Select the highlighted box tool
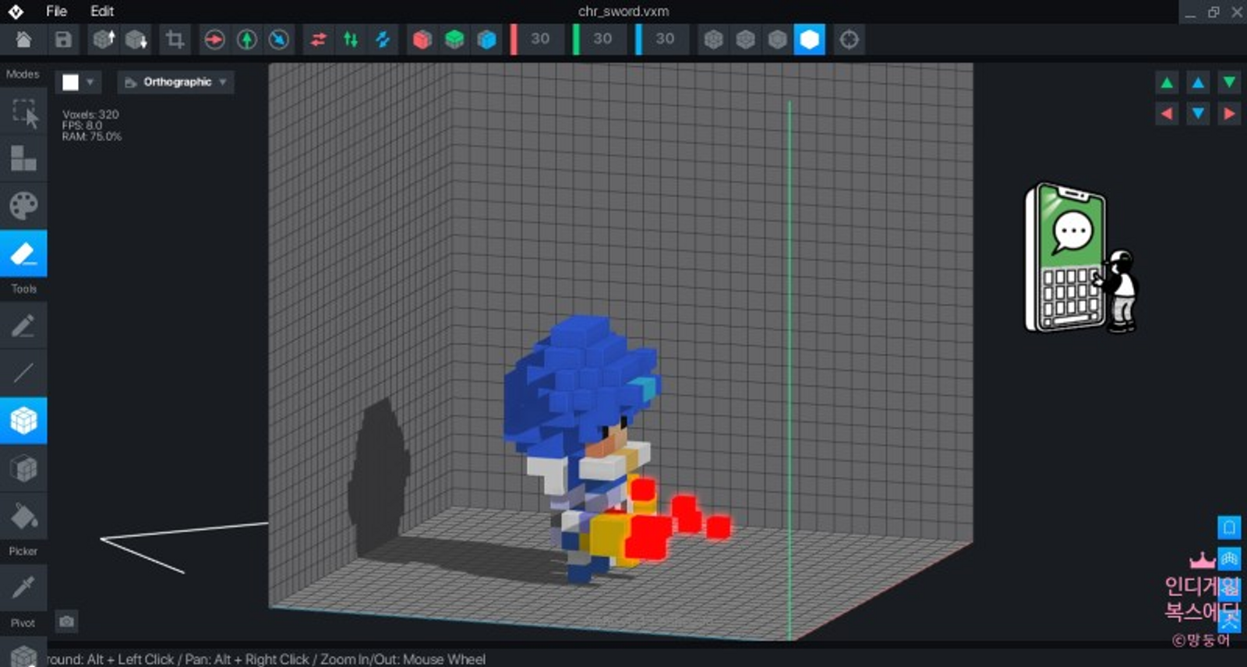 point(23,421)
